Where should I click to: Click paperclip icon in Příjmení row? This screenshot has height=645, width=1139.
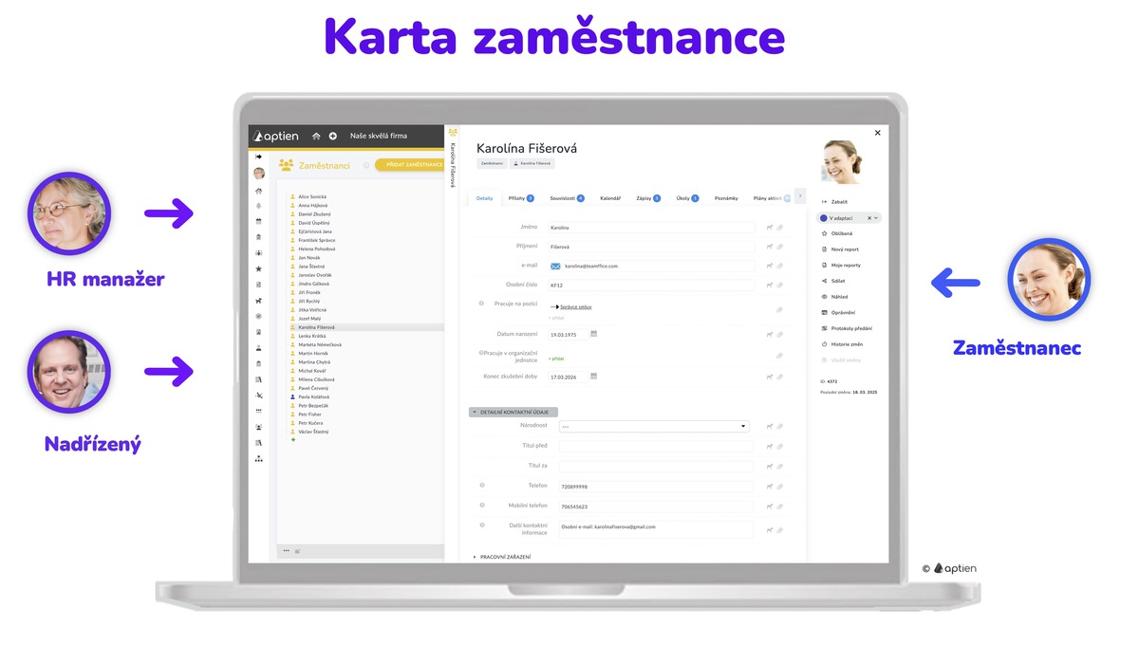click(x=780, y=247)
